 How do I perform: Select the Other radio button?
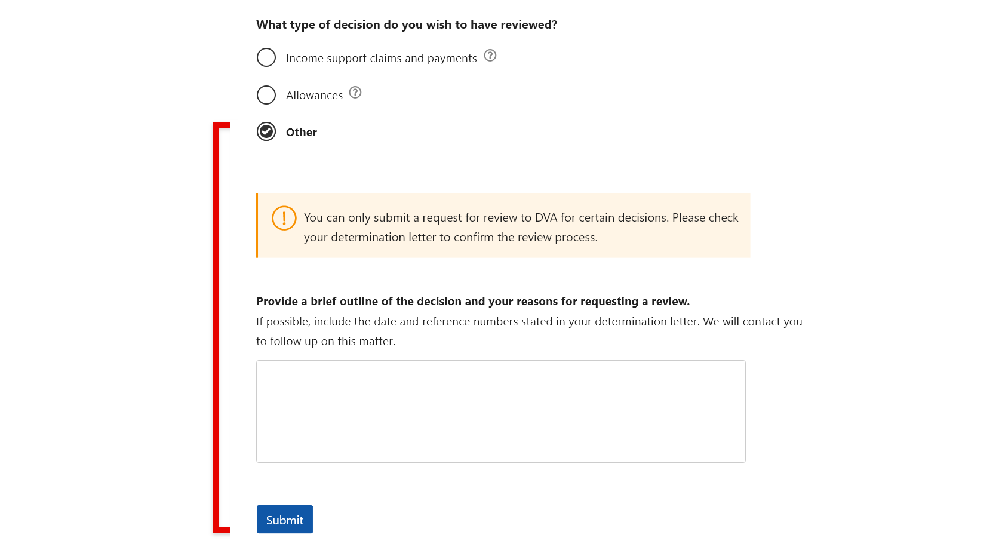tap(266, 131)
